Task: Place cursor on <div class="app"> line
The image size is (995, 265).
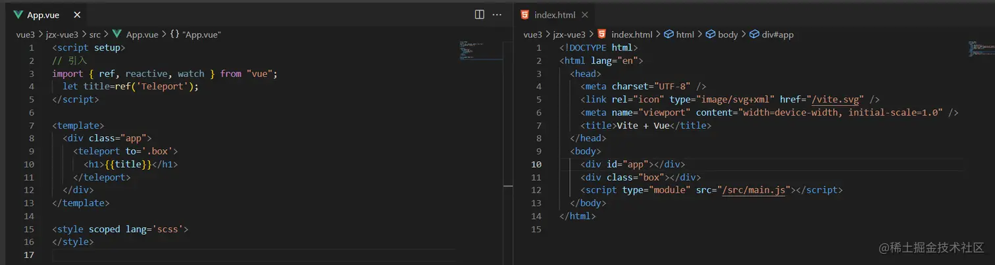Action: click(107, 138)
